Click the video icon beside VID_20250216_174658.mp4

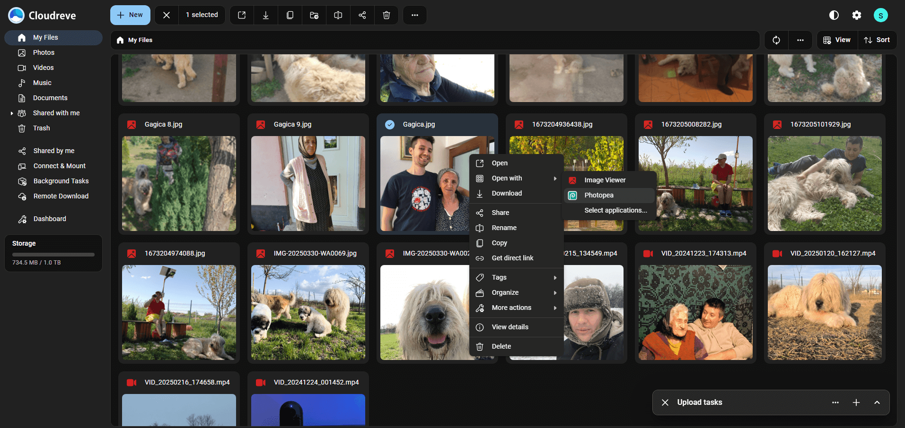tap(132, 383)
